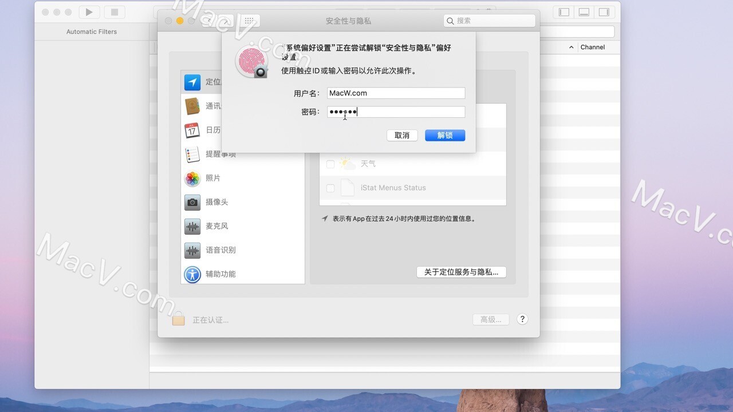This screenshot has height=412, width=733.
Task: Click the lock icon beside 正在认证...
Action: click(x=179, y=318)
